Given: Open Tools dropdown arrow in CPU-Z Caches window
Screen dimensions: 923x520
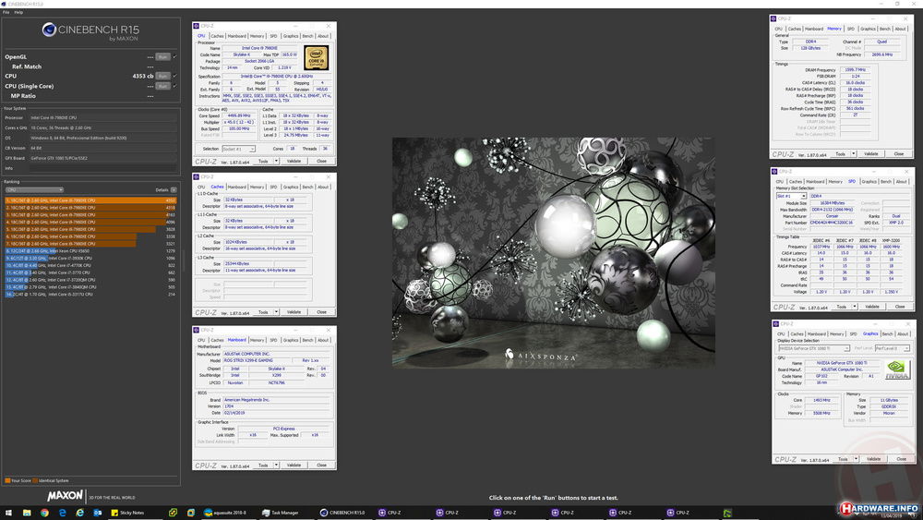Looking at the screenshot, I should coord(276,312).
